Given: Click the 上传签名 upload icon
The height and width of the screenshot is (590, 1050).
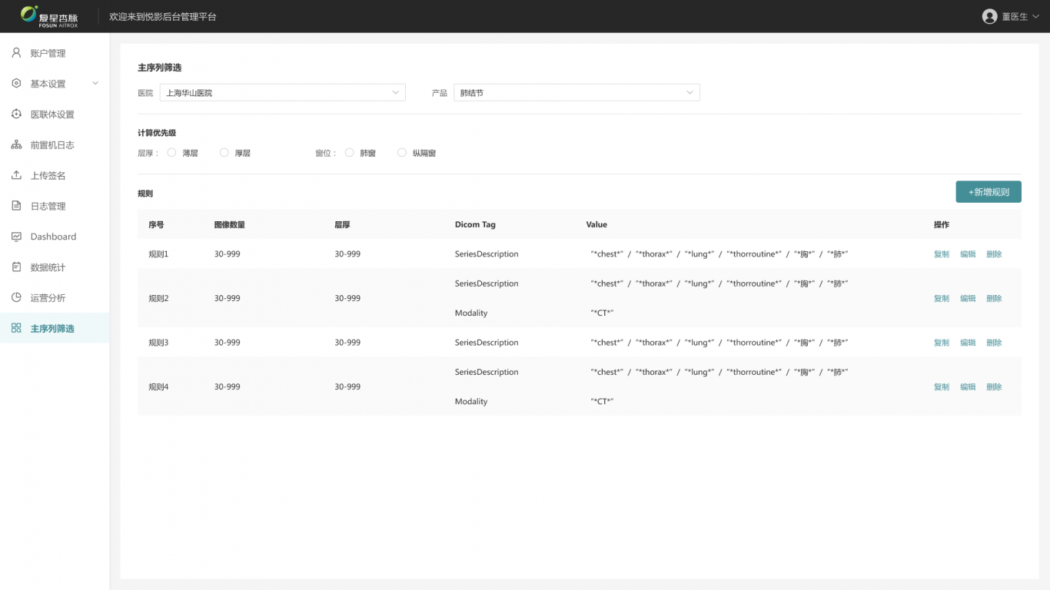Looking at the screenshot, I should (16, 175).
